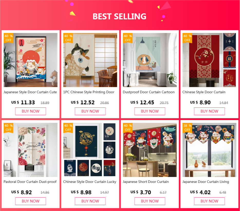Open the Dustproof Door Curtain Cartoon title link
This screenshot has height=211, width=240.
point(149,92)
